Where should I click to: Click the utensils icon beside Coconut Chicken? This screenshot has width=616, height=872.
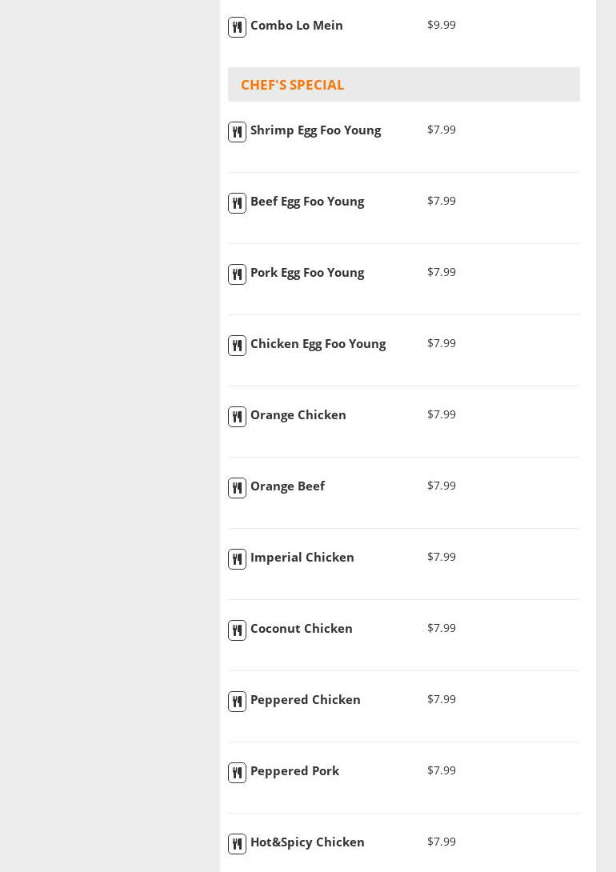click(237, 630)
